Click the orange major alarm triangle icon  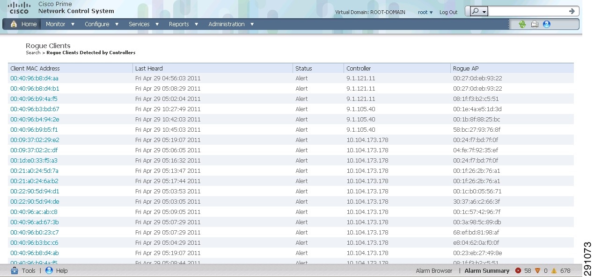point(537,270)
